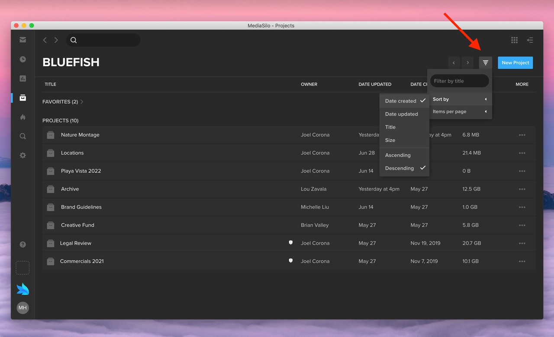Select Date created sort option
This screenshot has height=337, width=554.
click(x=404, y=101)
